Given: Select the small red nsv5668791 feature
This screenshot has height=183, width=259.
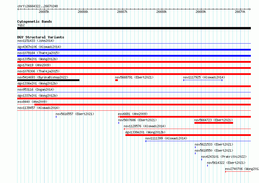Looking at the screenshot, I should click(x=117, y=80).
